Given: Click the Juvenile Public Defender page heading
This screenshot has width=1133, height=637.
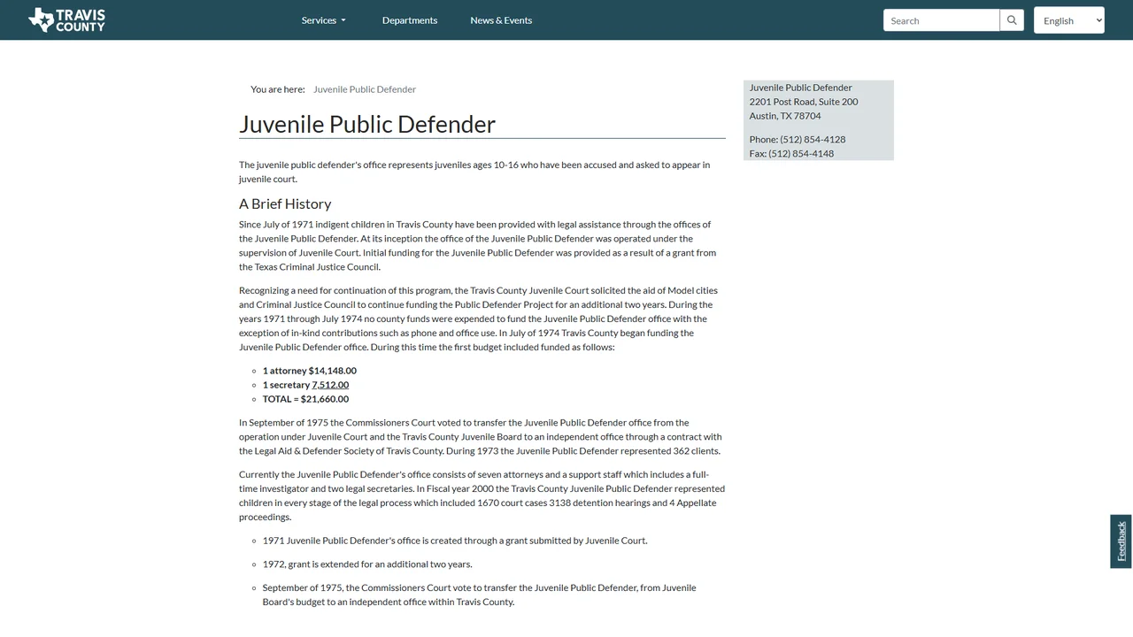Looking at the screenshot, I should [367, 124].
